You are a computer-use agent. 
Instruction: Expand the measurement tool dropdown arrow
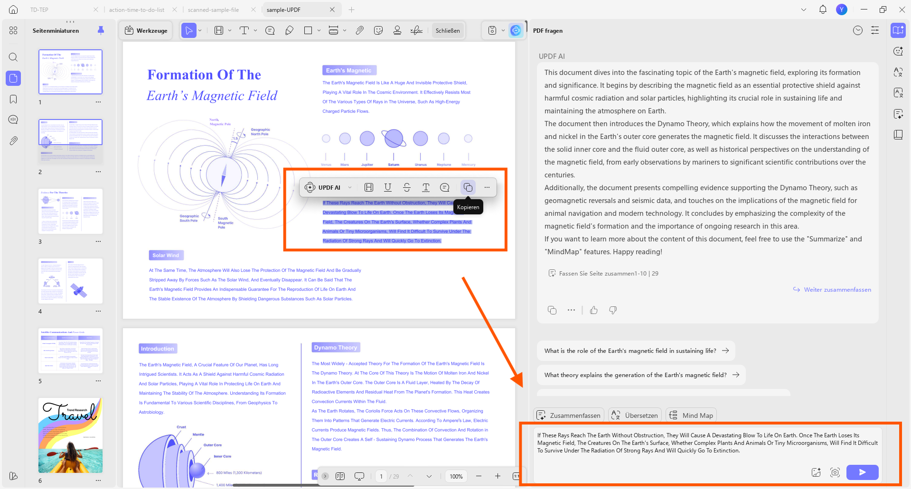pyautogui.click(x=345, y=30)
